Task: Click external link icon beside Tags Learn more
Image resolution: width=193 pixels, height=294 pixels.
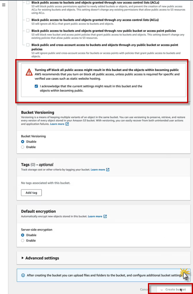Action: click(x=108, y=170)
